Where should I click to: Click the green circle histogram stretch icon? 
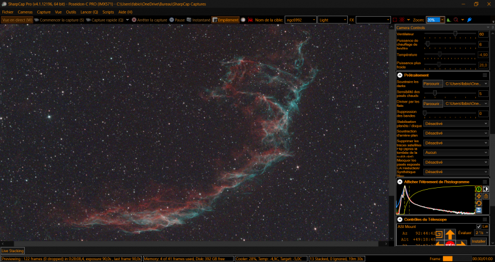(478, 189)
